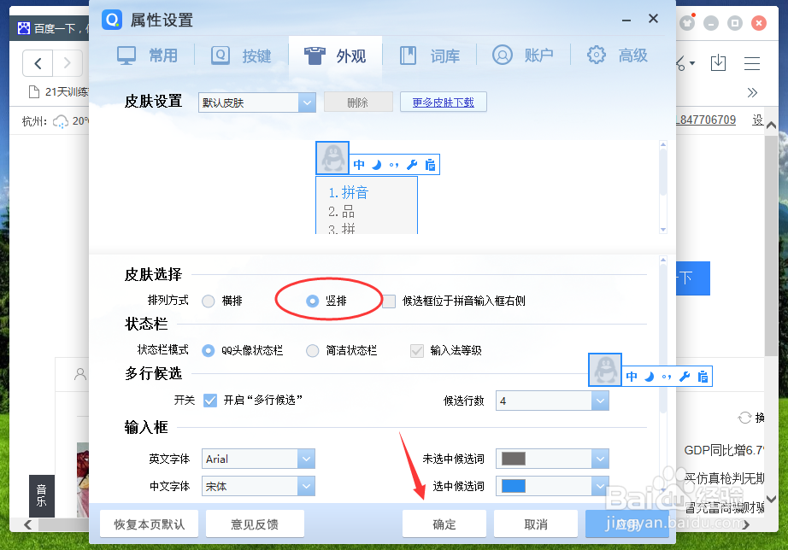Click punctuation icon on floating status bar

click(x=667, y=377)
